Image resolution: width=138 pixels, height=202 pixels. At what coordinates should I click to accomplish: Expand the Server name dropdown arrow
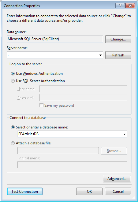100,55
